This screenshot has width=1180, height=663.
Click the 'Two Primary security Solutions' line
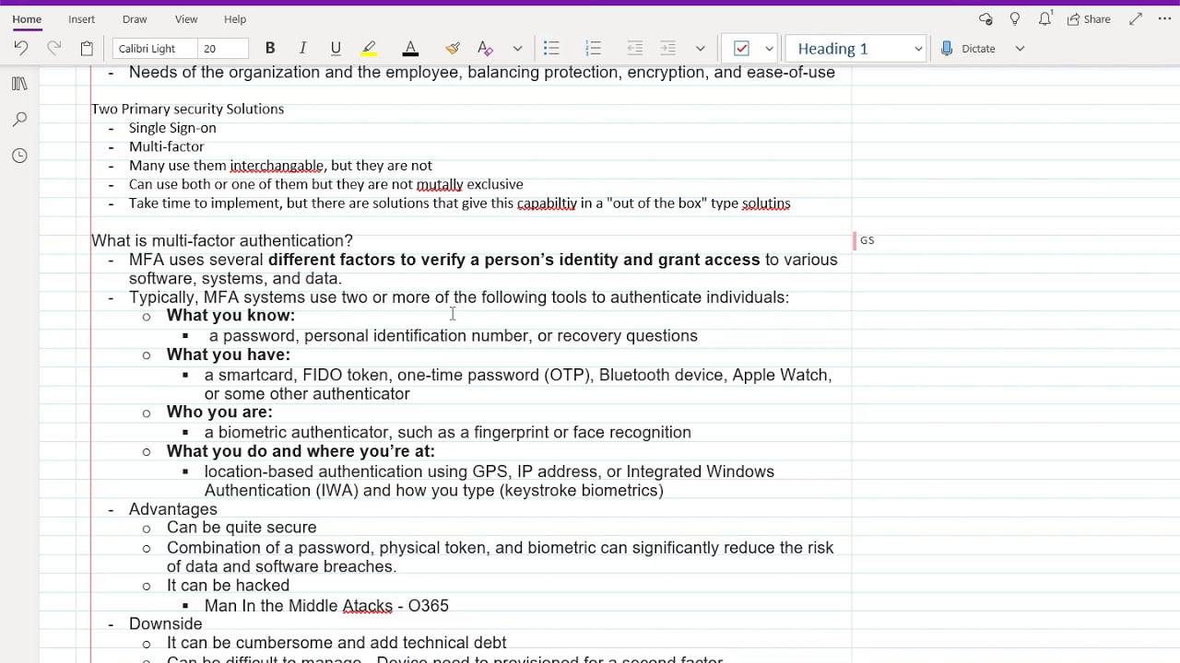coord(187,109)
